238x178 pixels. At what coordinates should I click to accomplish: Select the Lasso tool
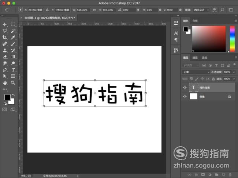(5, 31)
